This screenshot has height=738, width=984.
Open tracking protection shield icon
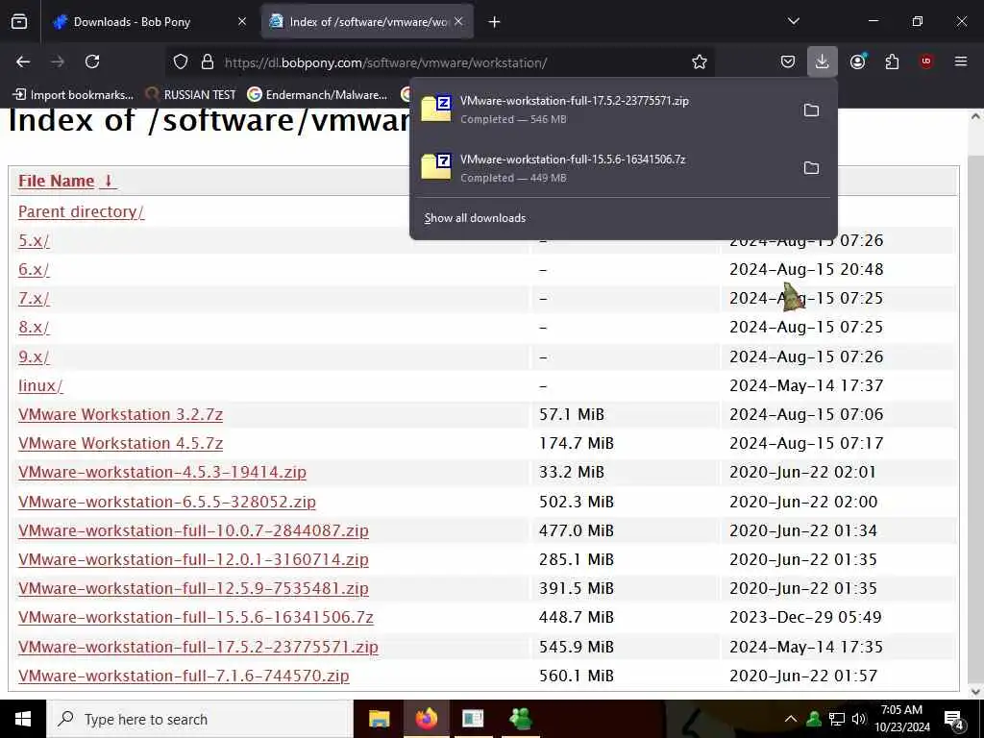click(x=181, y=62)
